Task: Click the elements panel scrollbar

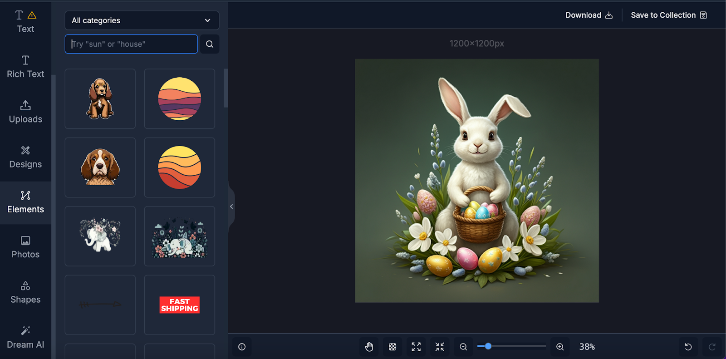Action: (226, 89)
